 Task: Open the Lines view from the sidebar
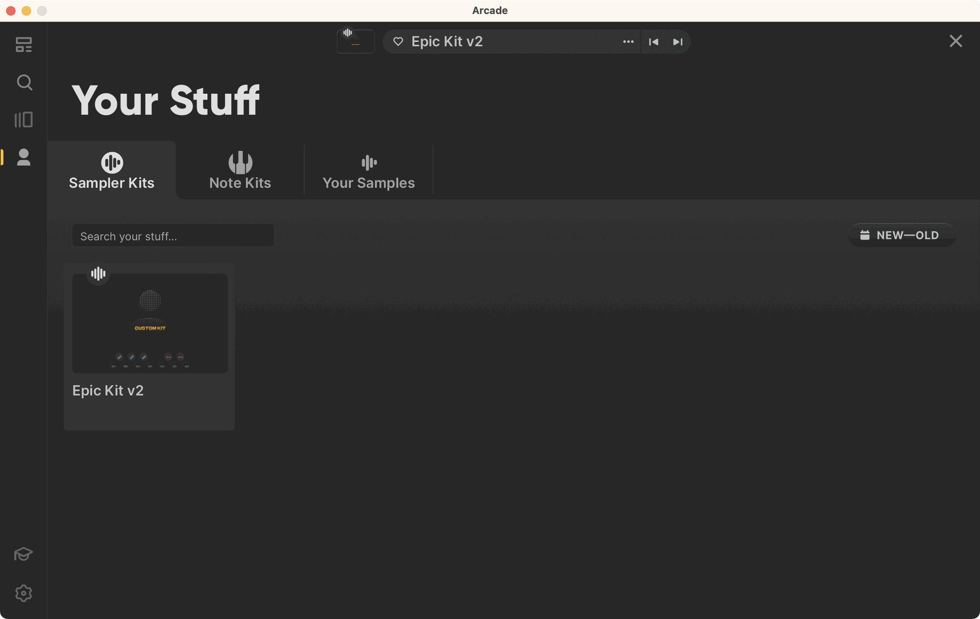24,119
